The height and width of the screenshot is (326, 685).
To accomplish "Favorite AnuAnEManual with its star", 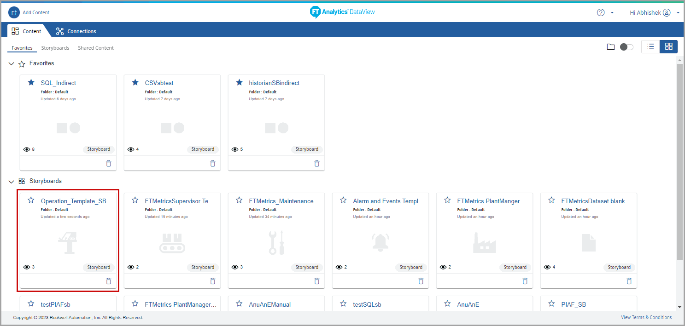I will [x=239, y=303].
